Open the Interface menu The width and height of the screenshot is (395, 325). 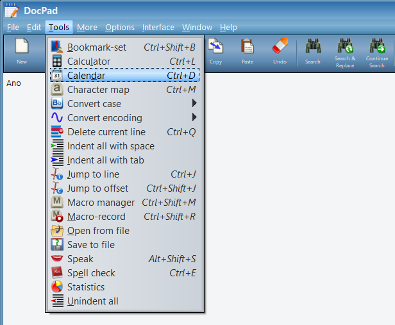click(x=158, y=27)
